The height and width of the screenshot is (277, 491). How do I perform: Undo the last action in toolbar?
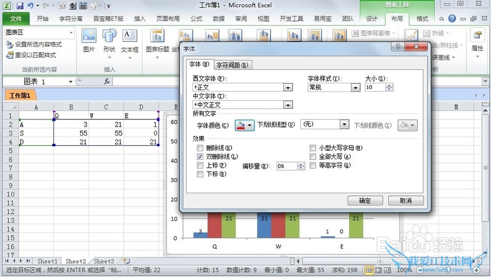(30, 5)
